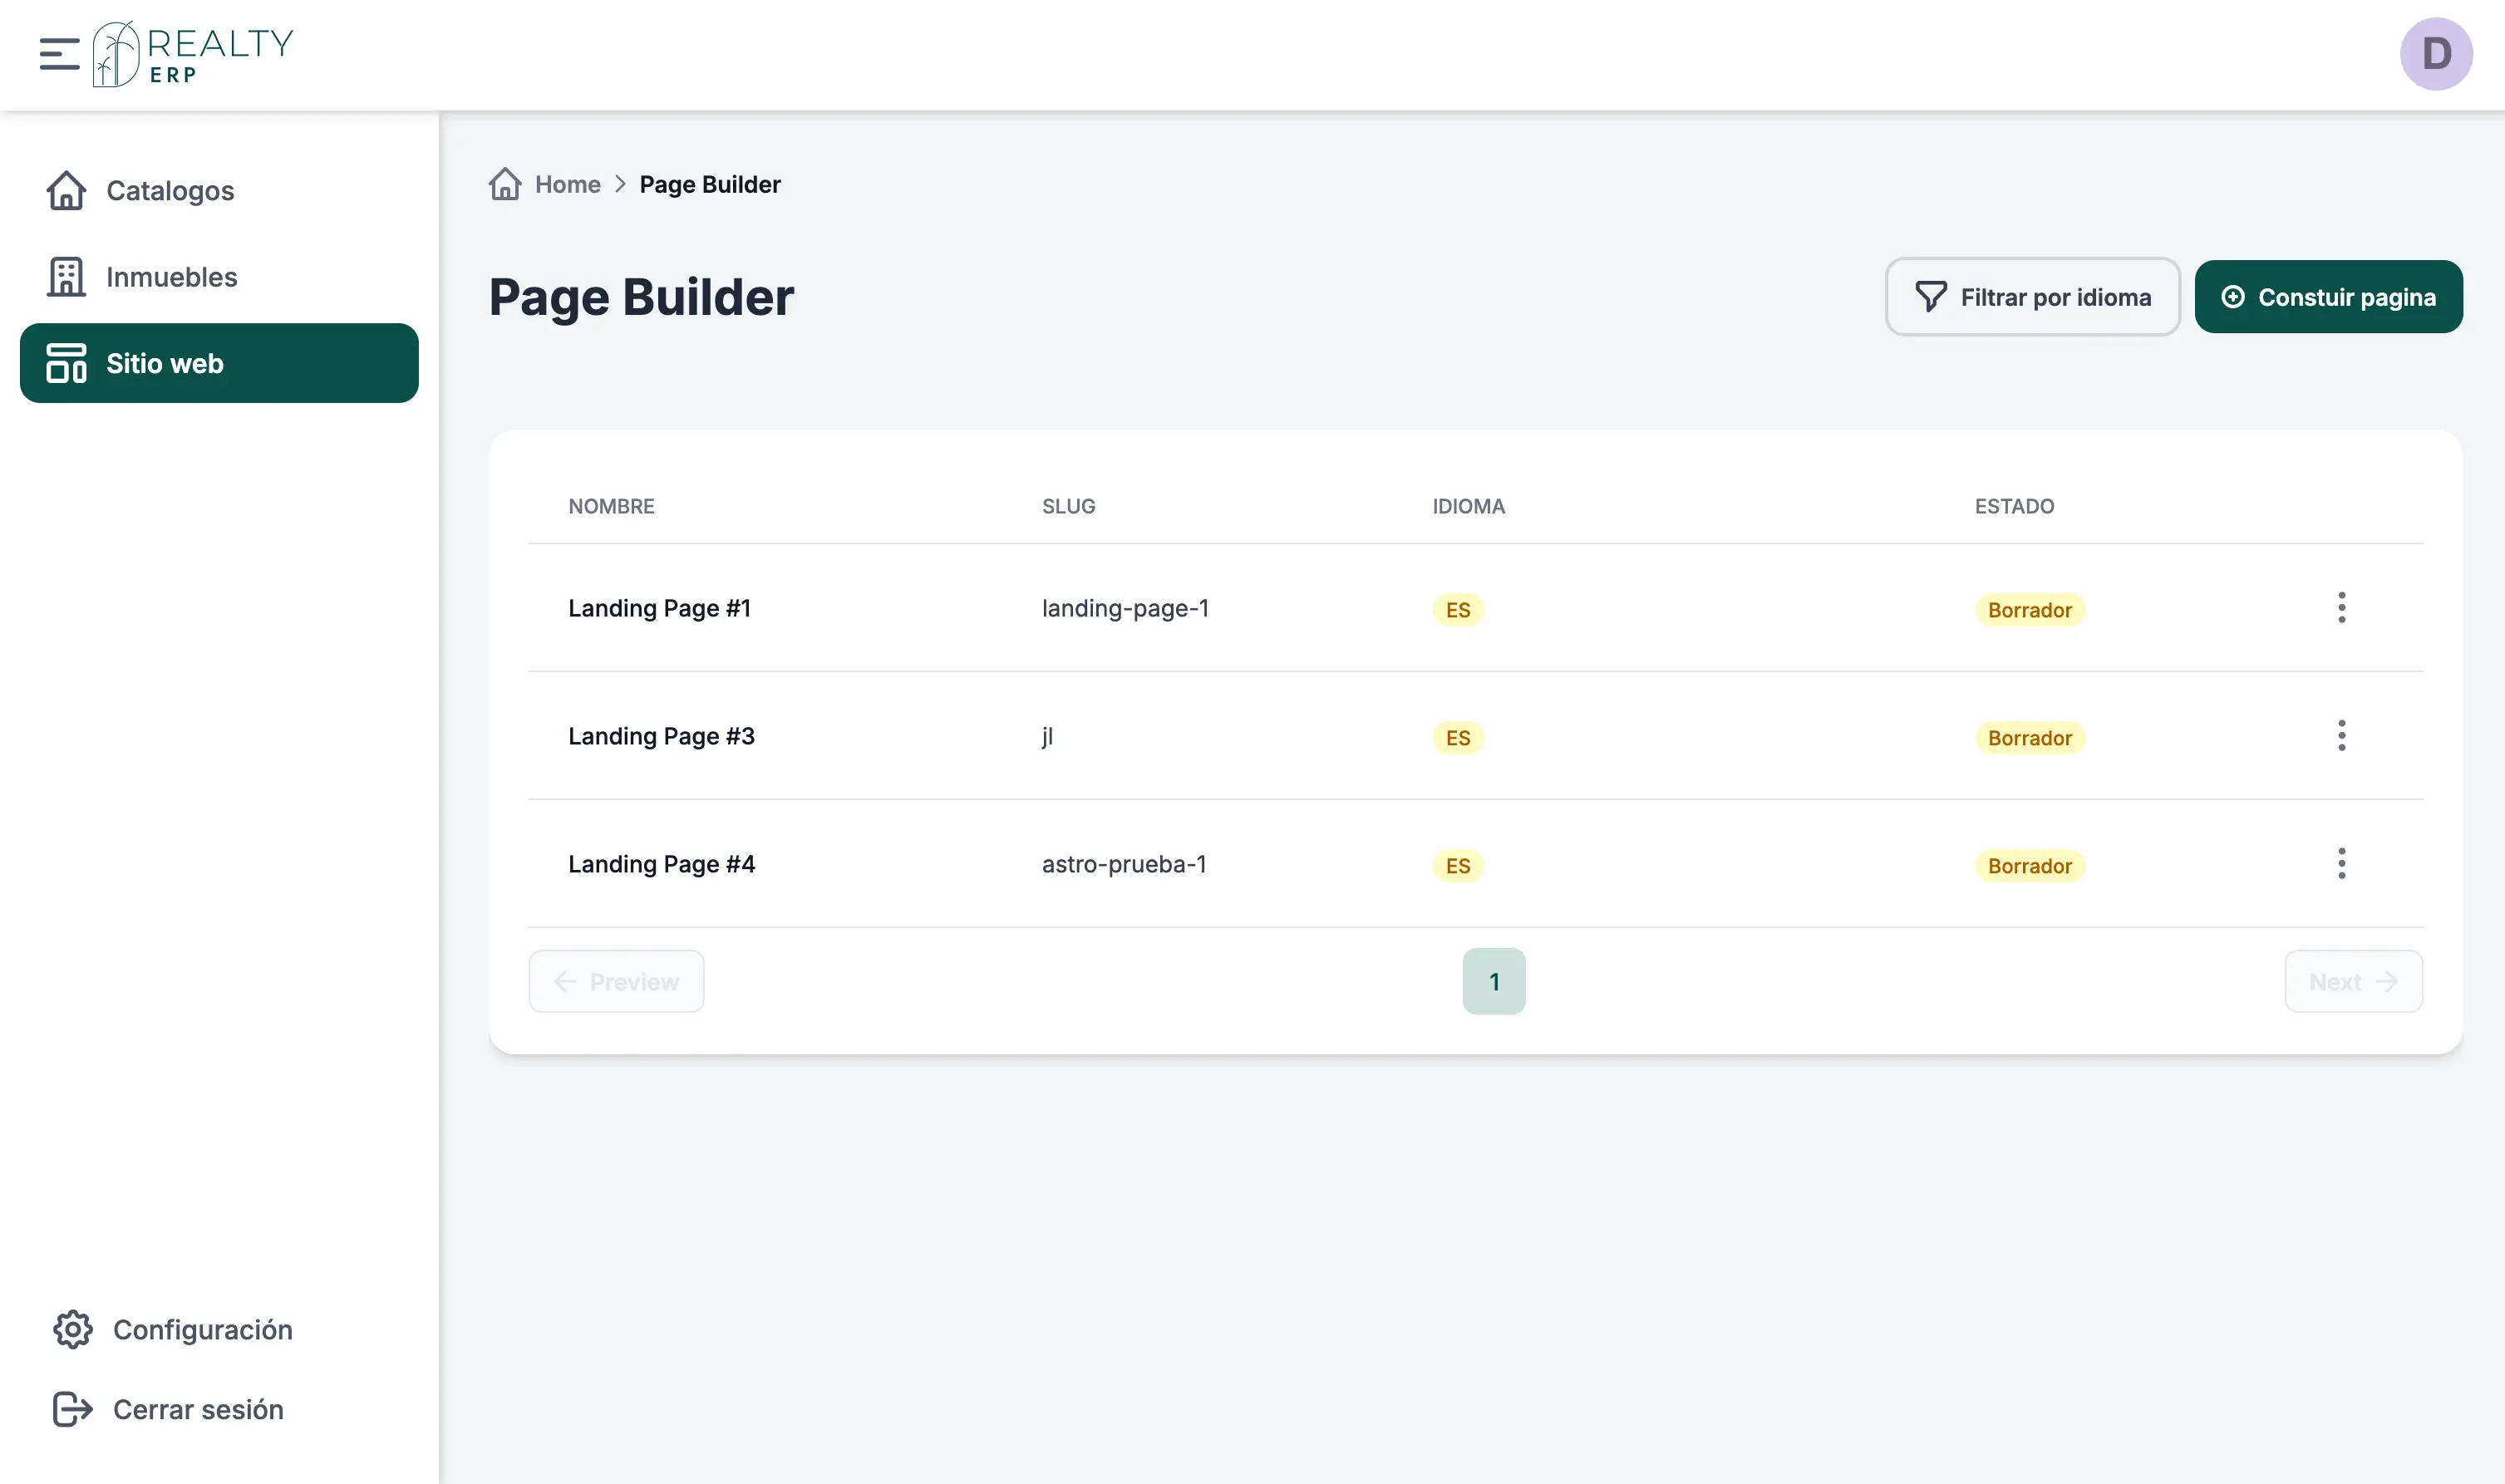Open options menu for Landing Page #1
2505x1484 pixels.
pyautogui.click(x=2341, y=608)
